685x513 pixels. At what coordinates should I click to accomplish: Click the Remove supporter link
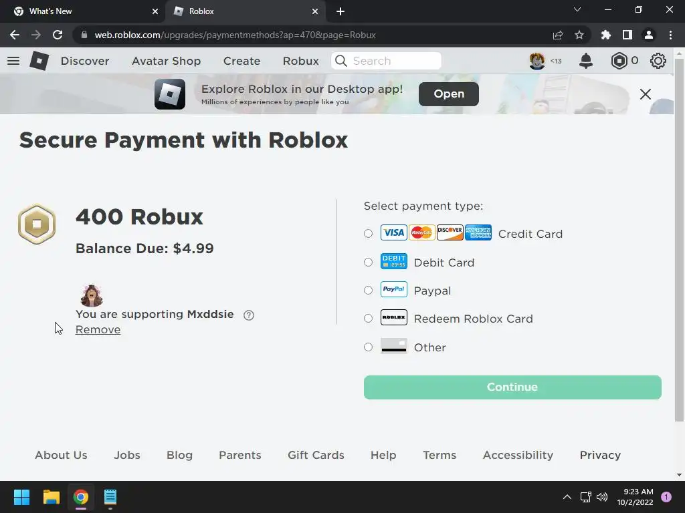[98, 329]
